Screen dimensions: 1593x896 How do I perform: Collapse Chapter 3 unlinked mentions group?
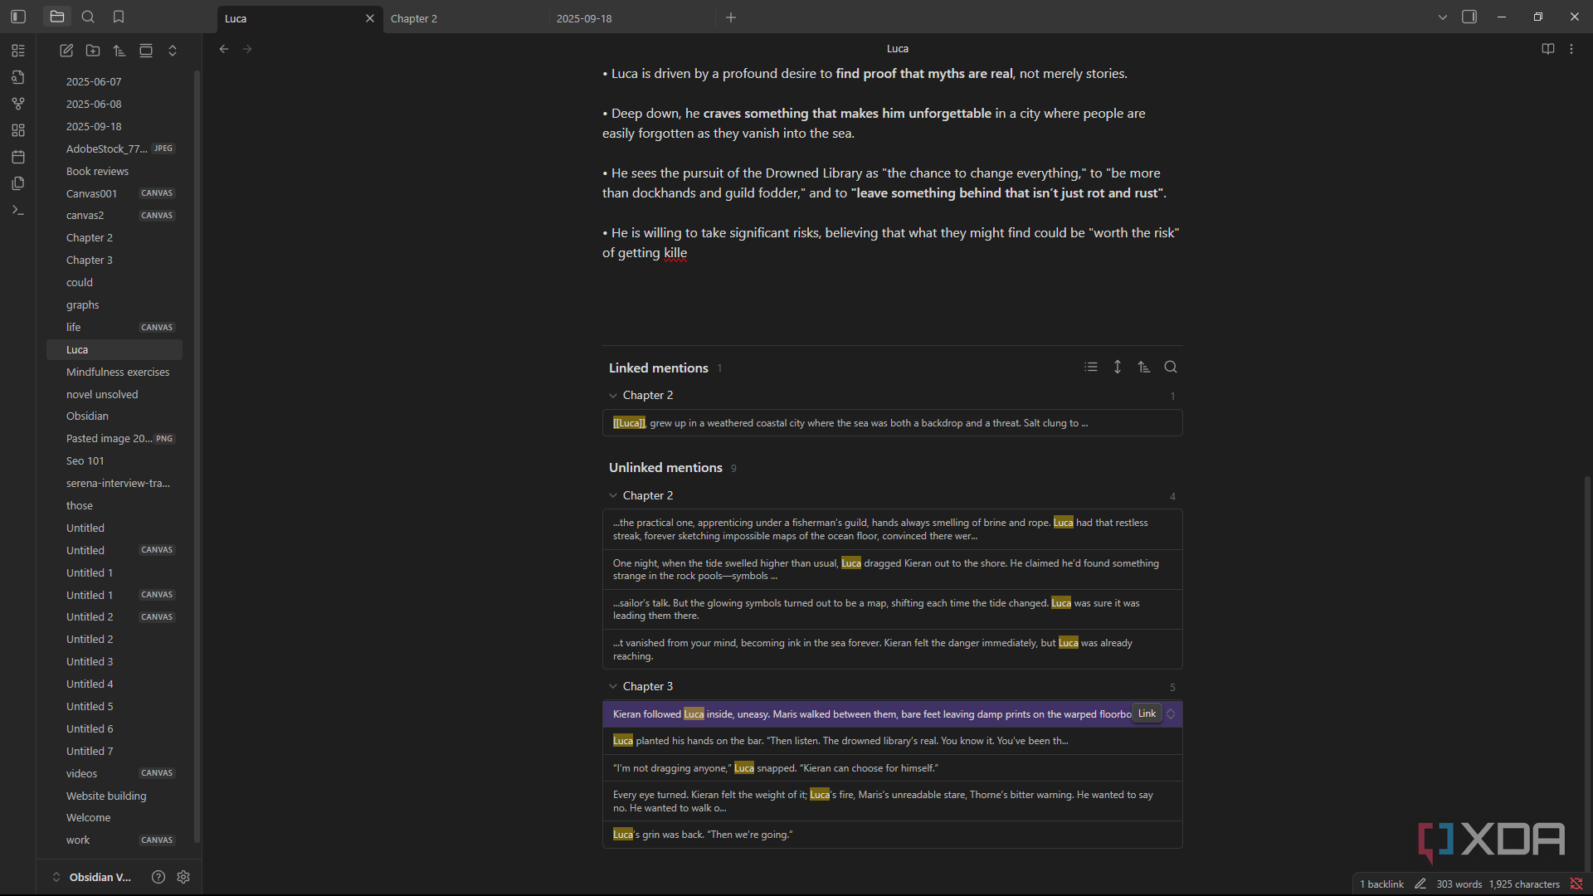[x=613, y=686]
